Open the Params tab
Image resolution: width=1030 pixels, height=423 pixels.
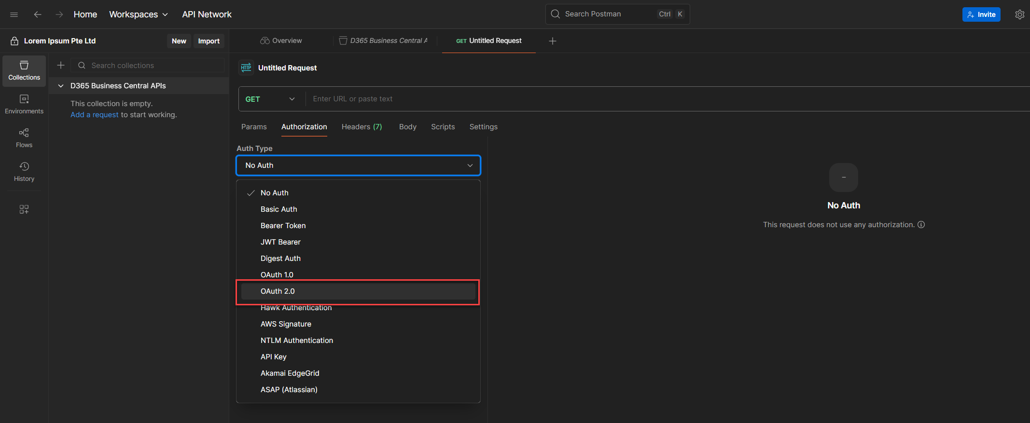(254, 127)
